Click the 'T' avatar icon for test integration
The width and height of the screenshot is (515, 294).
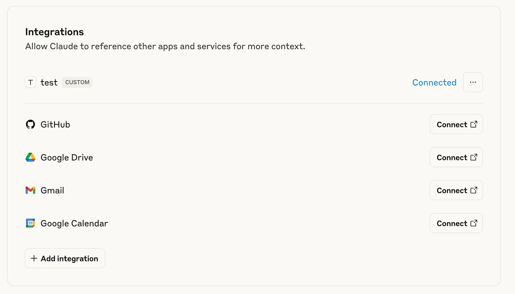30,83
